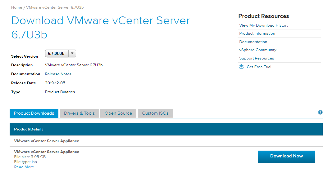Viewport: 333px width, 172px height.
Task: Click VMware vCenter Server 6.7U3b breadcrumb
Action: 55,7
